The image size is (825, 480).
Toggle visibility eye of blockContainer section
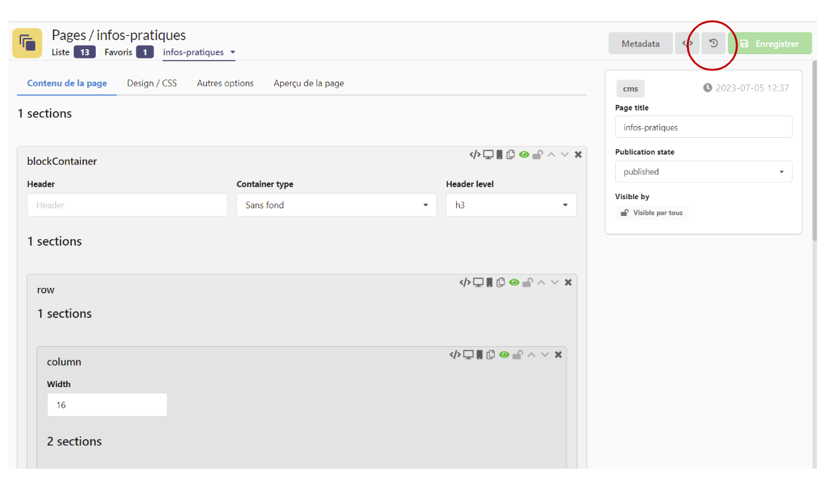[524, 155]
